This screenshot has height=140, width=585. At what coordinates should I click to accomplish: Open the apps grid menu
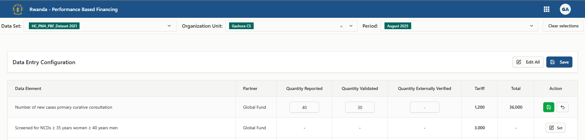click(x=546, y=9)
